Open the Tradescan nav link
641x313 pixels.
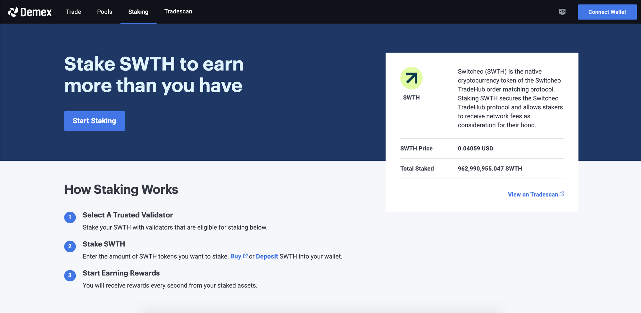click(178, 12)
